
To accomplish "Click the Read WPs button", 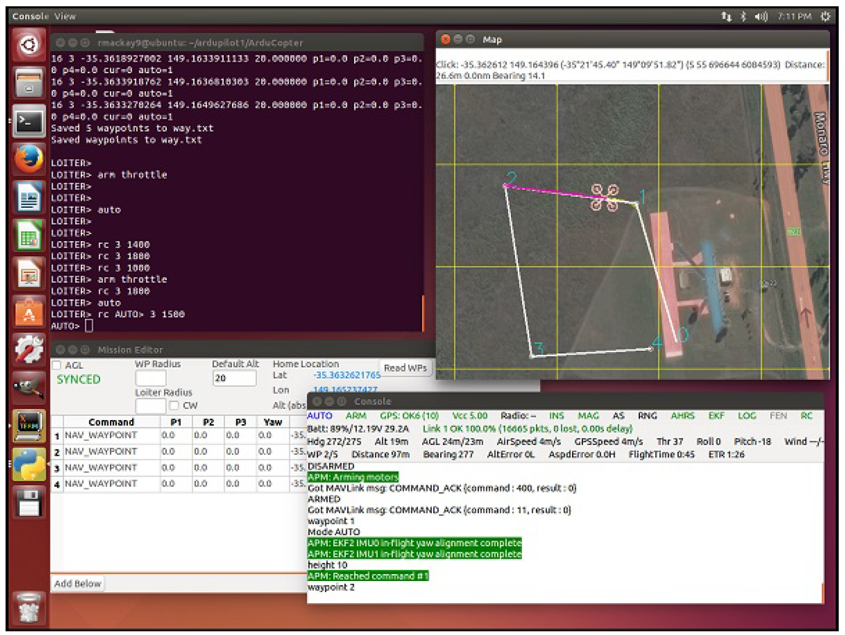I will point(405,368).
